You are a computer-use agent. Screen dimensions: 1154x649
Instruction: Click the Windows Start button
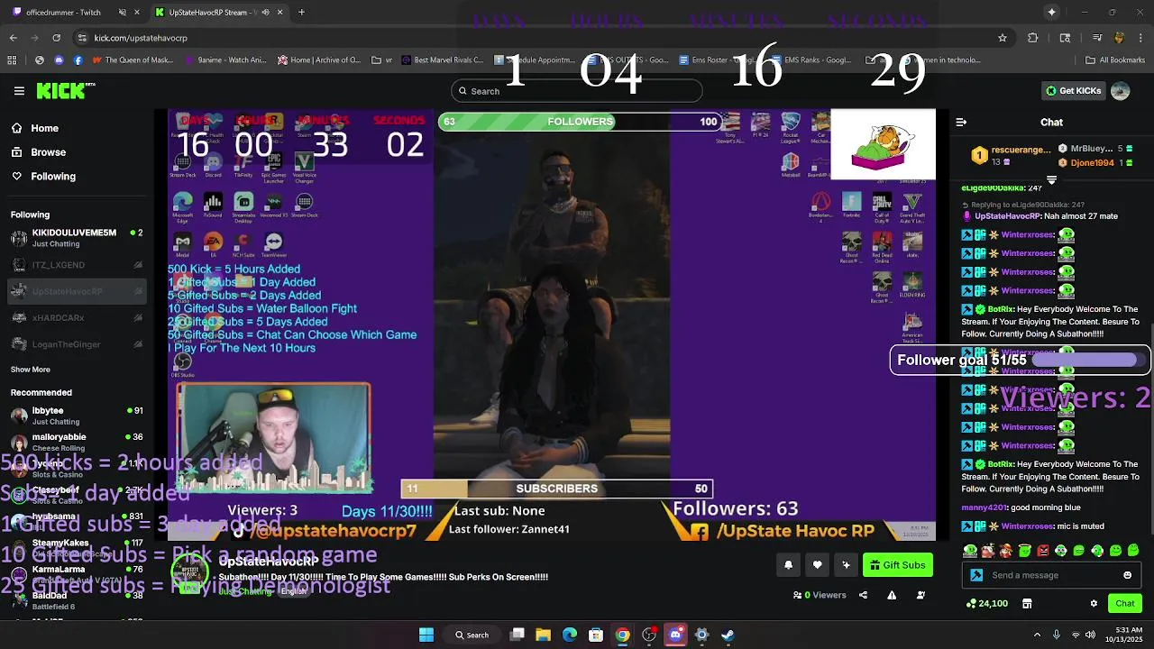(x=426, y=635)
